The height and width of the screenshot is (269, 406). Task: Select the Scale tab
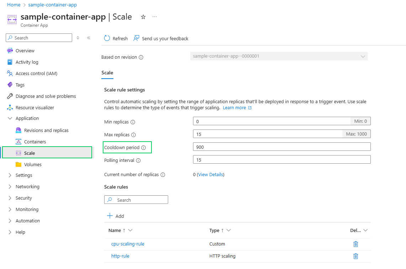pyautogui.click(x=107, y=73)
